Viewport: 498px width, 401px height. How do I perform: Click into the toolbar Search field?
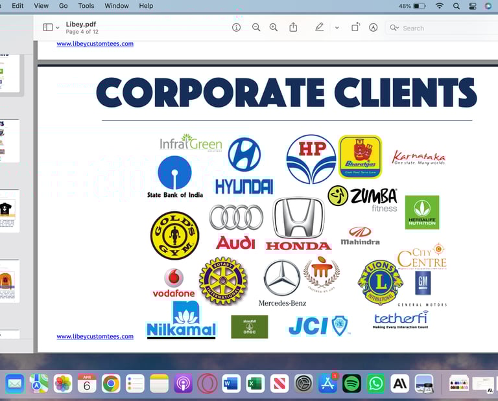click(x=442, y=28)
